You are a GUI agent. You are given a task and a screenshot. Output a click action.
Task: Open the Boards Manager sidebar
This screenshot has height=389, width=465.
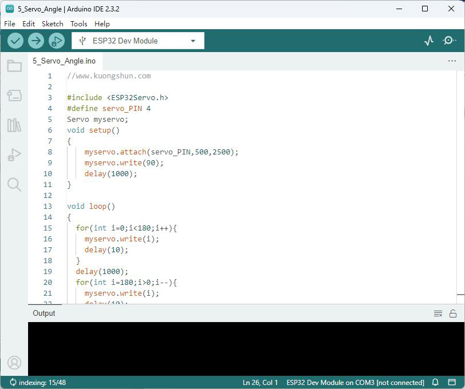(x=14, y=96)
